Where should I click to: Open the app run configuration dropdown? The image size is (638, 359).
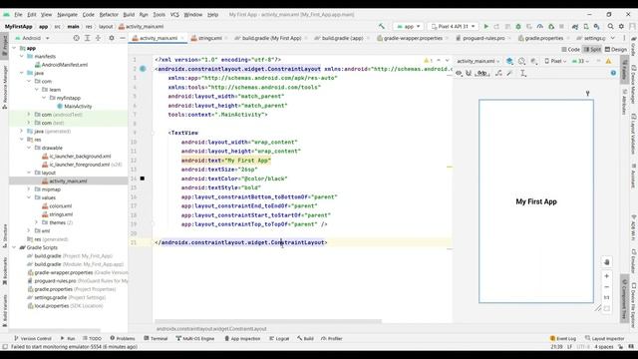(409, 27)
